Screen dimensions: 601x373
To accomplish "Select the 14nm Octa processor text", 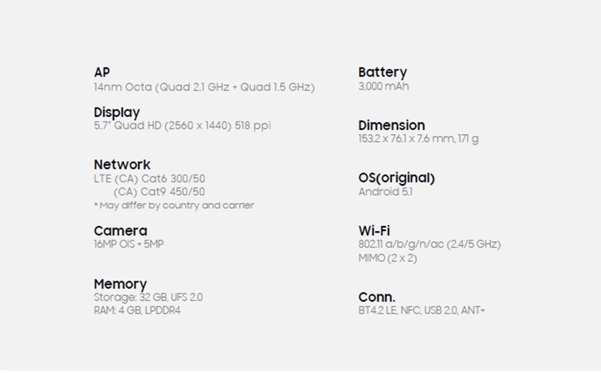I will point(204,87).
